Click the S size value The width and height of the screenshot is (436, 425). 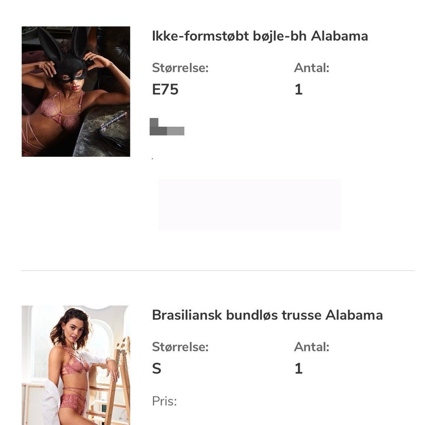click(157, 368)
